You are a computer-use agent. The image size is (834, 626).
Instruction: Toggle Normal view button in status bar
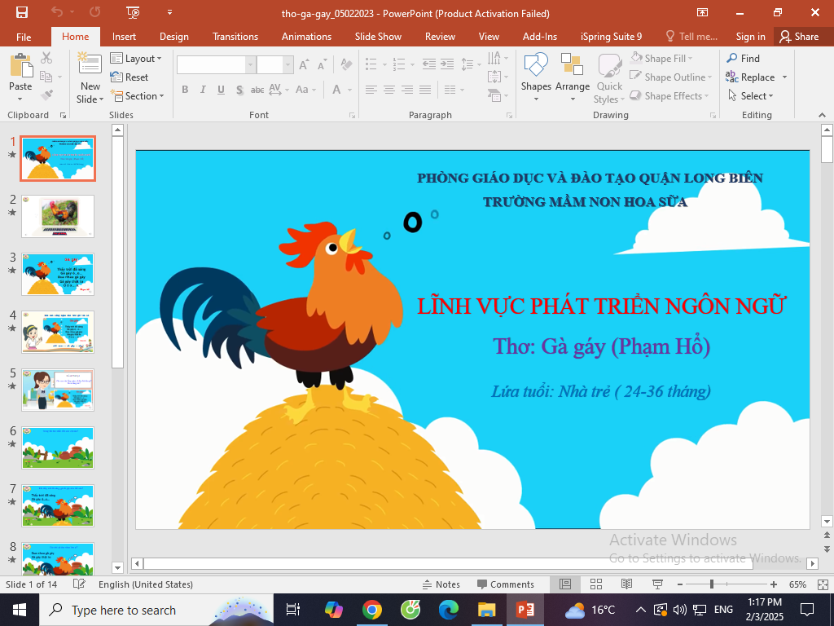pos(565,584)
